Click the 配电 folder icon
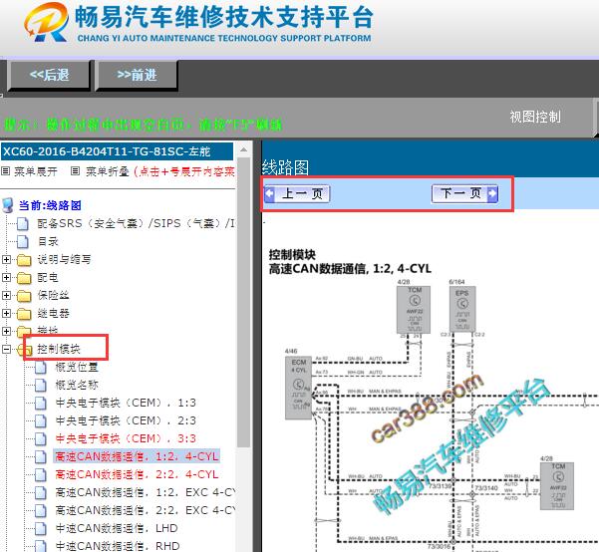 coord(24,278)
